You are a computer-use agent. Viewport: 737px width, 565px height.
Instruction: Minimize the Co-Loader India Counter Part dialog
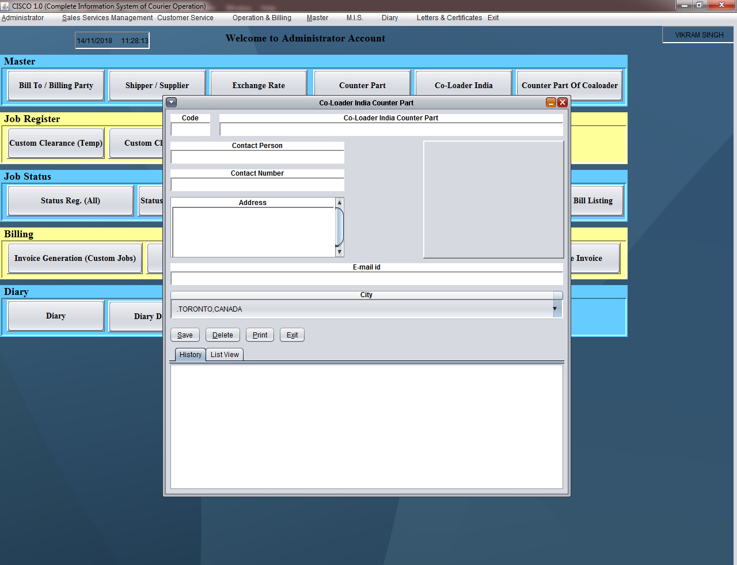pos(551,103)
